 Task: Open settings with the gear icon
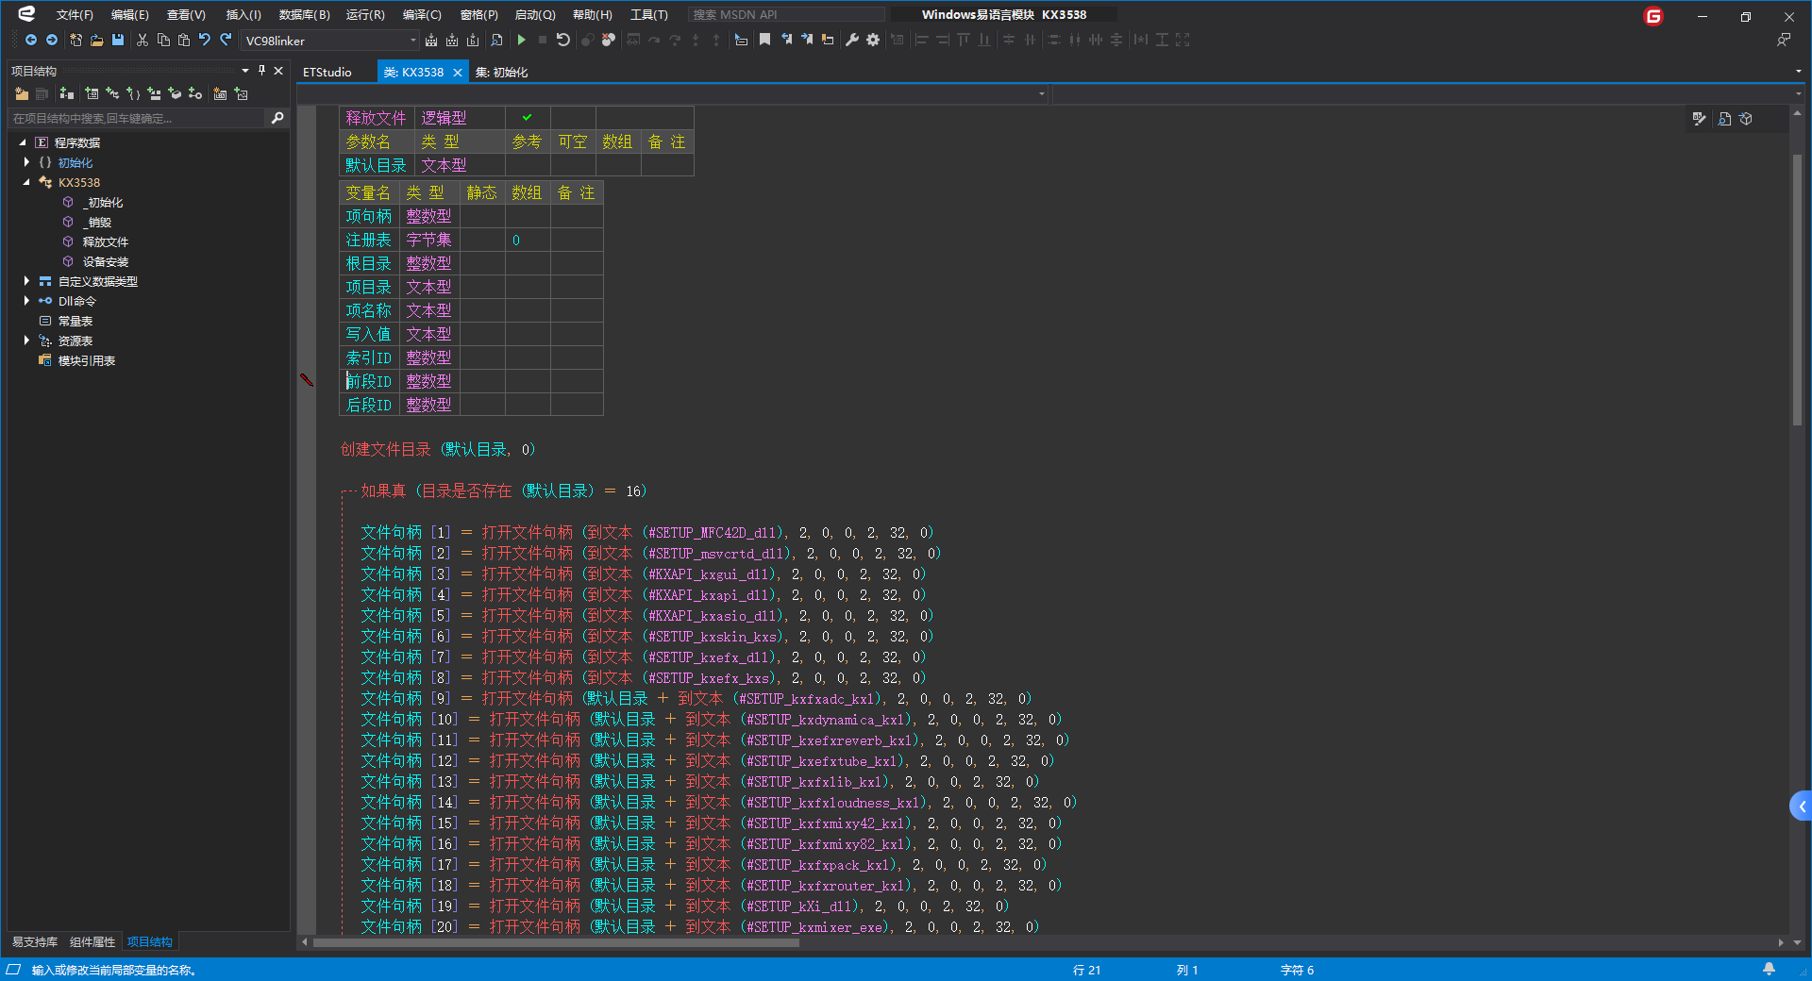point(873,40)
